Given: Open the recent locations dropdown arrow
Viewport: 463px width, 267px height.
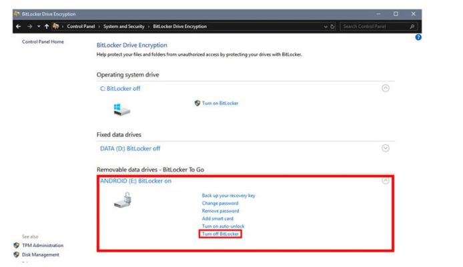Looking at the screenshot, I should click(39, 26).
